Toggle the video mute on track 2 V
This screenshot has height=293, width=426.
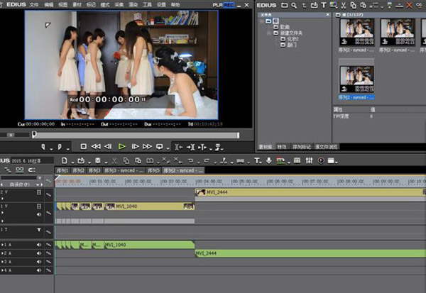point(40,192)
